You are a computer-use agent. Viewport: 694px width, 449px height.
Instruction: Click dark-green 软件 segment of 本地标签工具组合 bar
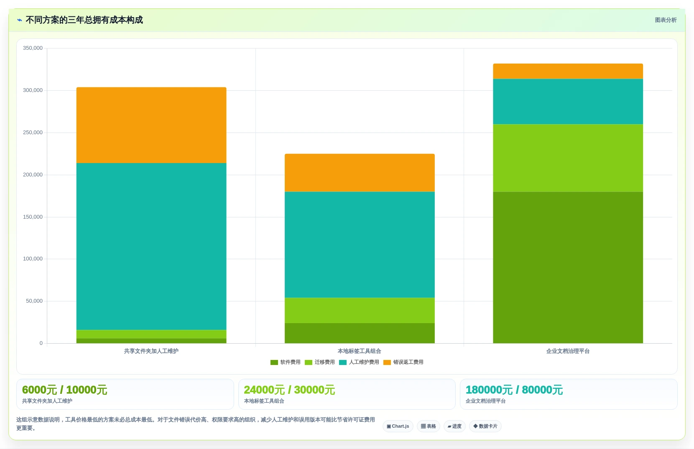point(360,333)
